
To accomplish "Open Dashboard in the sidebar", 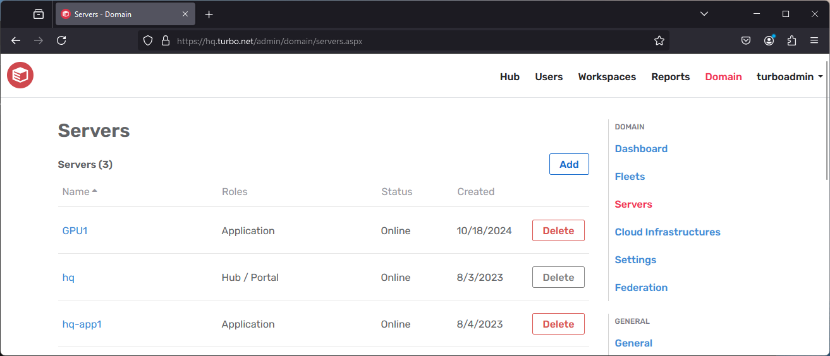I will tap(641, 149).
